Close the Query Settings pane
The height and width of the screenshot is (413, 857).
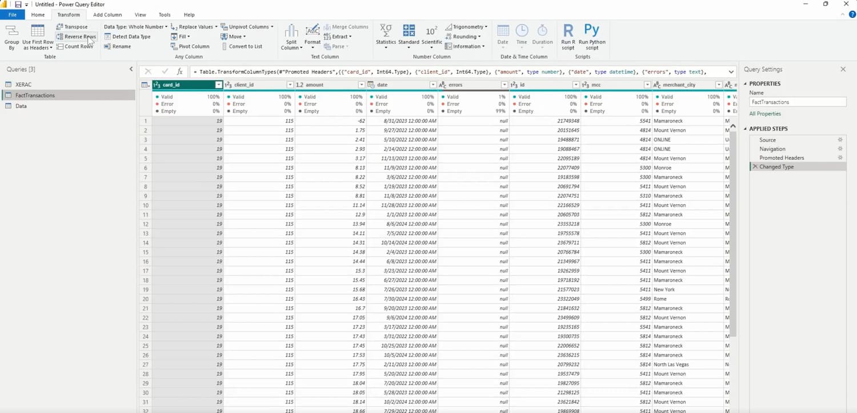(843, 69)
